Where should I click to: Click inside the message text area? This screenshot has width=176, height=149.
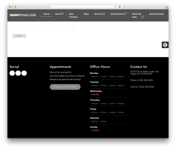pyautogui.click(x=43, y=26)
